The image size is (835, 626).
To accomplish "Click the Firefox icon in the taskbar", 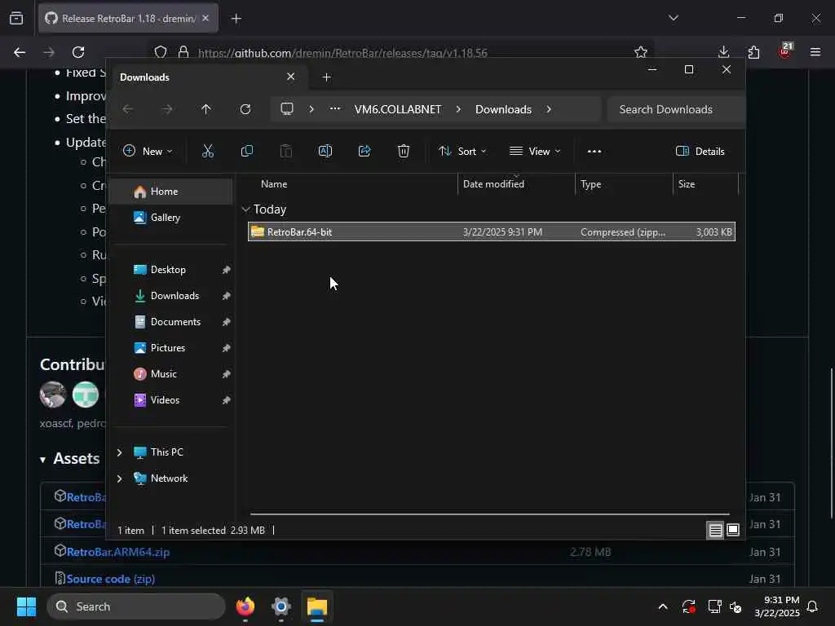I will [245, 606].
